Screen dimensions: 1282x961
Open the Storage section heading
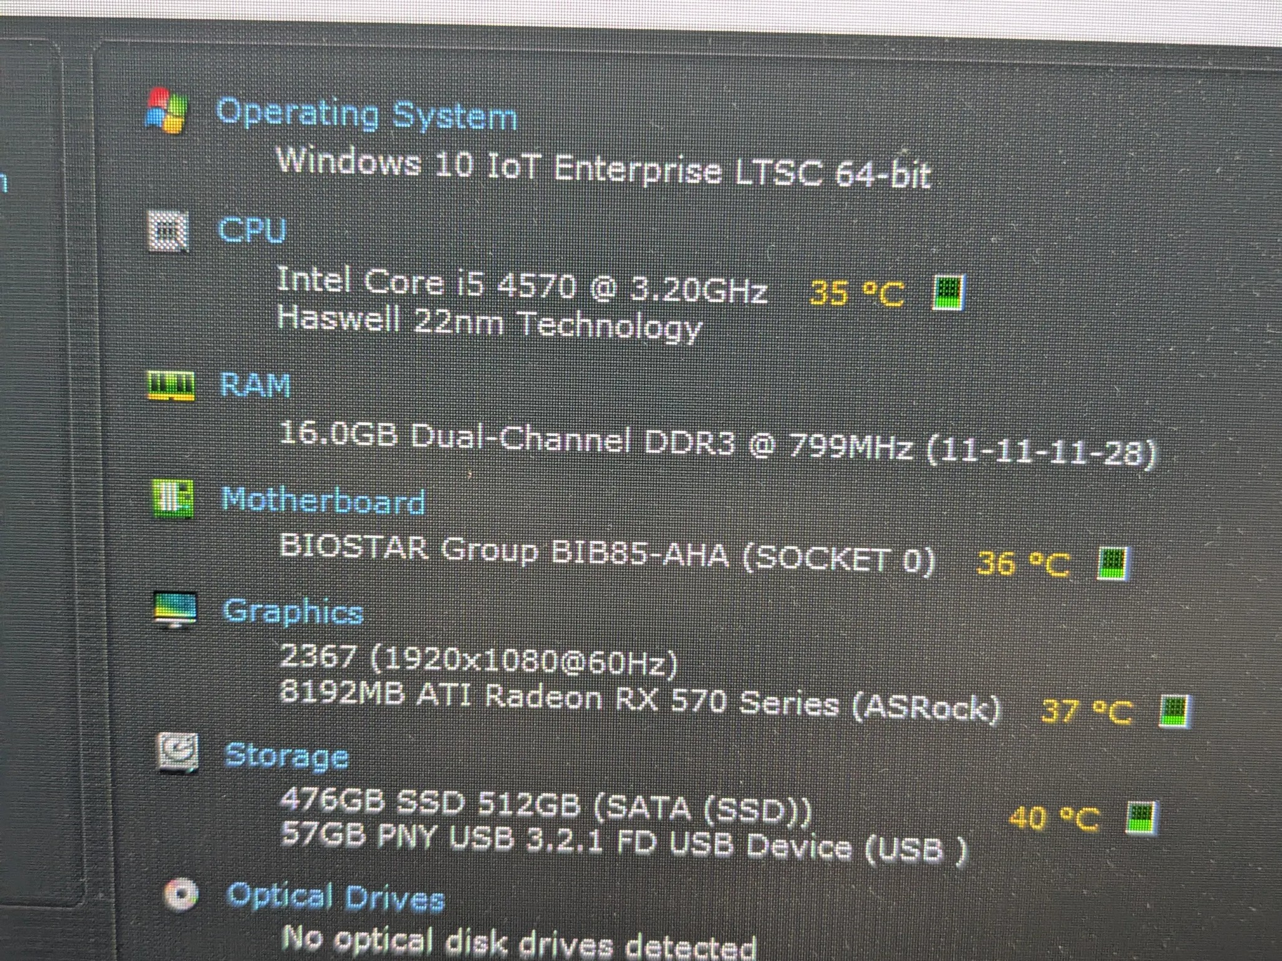286,756
